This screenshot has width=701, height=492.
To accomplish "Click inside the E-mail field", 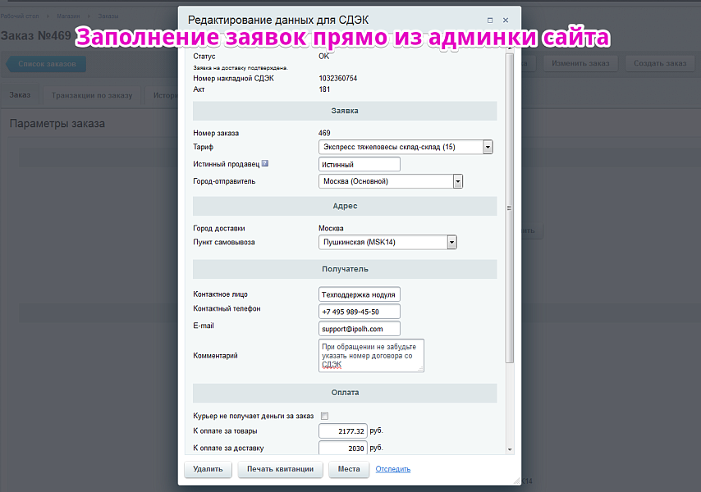I will coord(359,328).
